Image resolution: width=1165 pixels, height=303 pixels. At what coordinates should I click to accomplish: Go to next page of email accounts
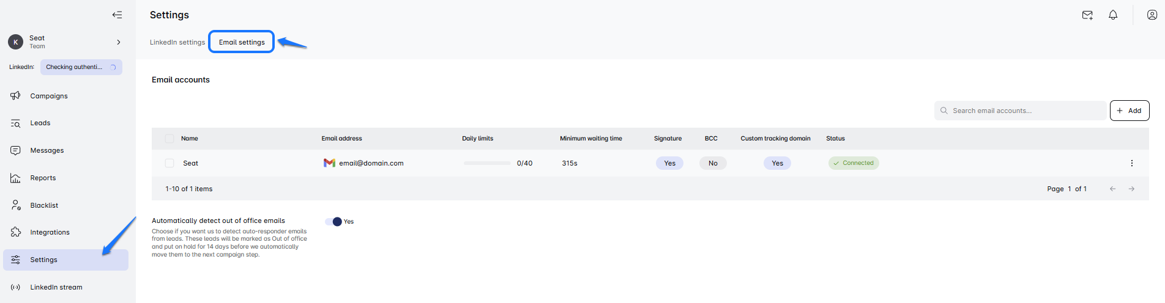point(1131,189)
